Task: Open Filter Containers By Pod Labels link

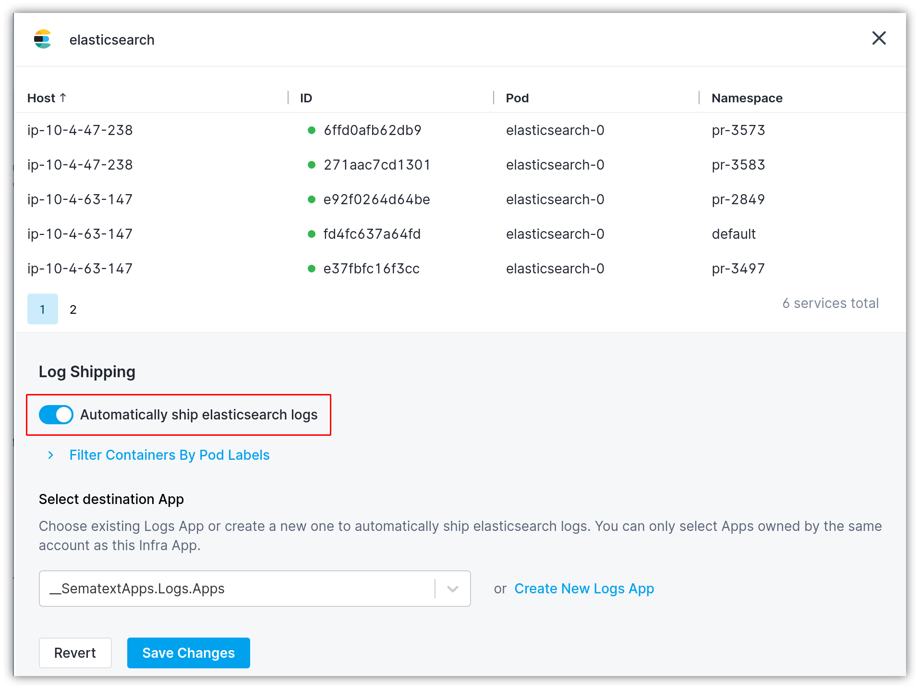Action: point(169,455)
